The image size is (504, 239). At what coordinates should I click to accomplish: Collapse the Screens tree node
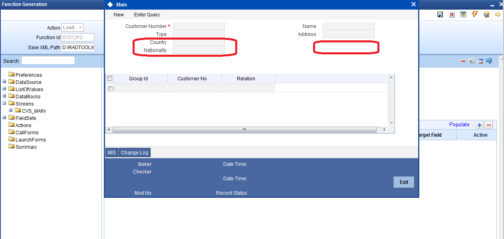4,103
